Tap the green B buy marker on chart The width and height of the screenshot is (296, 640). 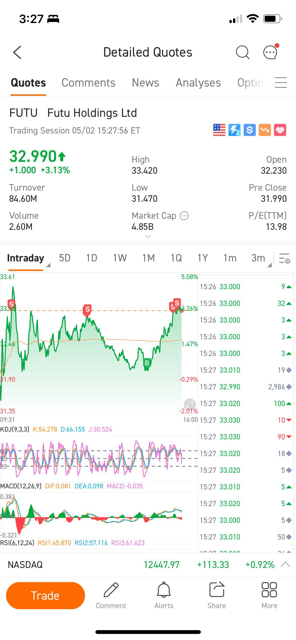tap(147, 363)
